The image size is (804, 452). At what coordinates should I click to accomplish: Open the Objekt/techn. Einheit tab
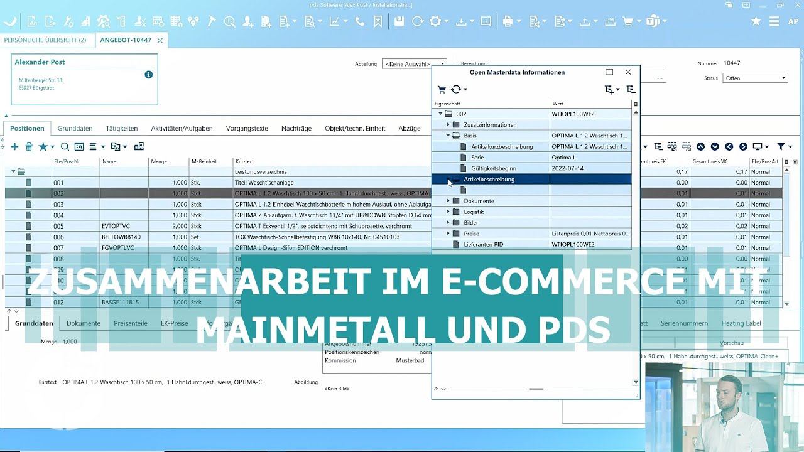[x=355, y=128]
